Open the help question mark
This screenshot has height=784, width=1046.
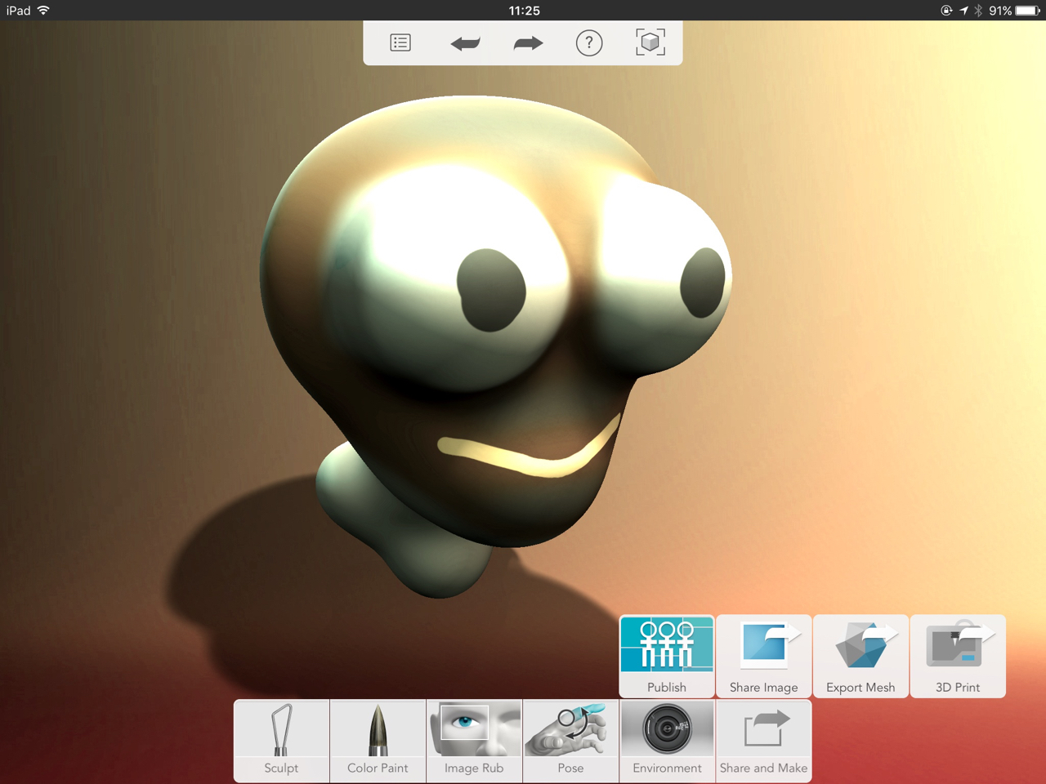589,42
